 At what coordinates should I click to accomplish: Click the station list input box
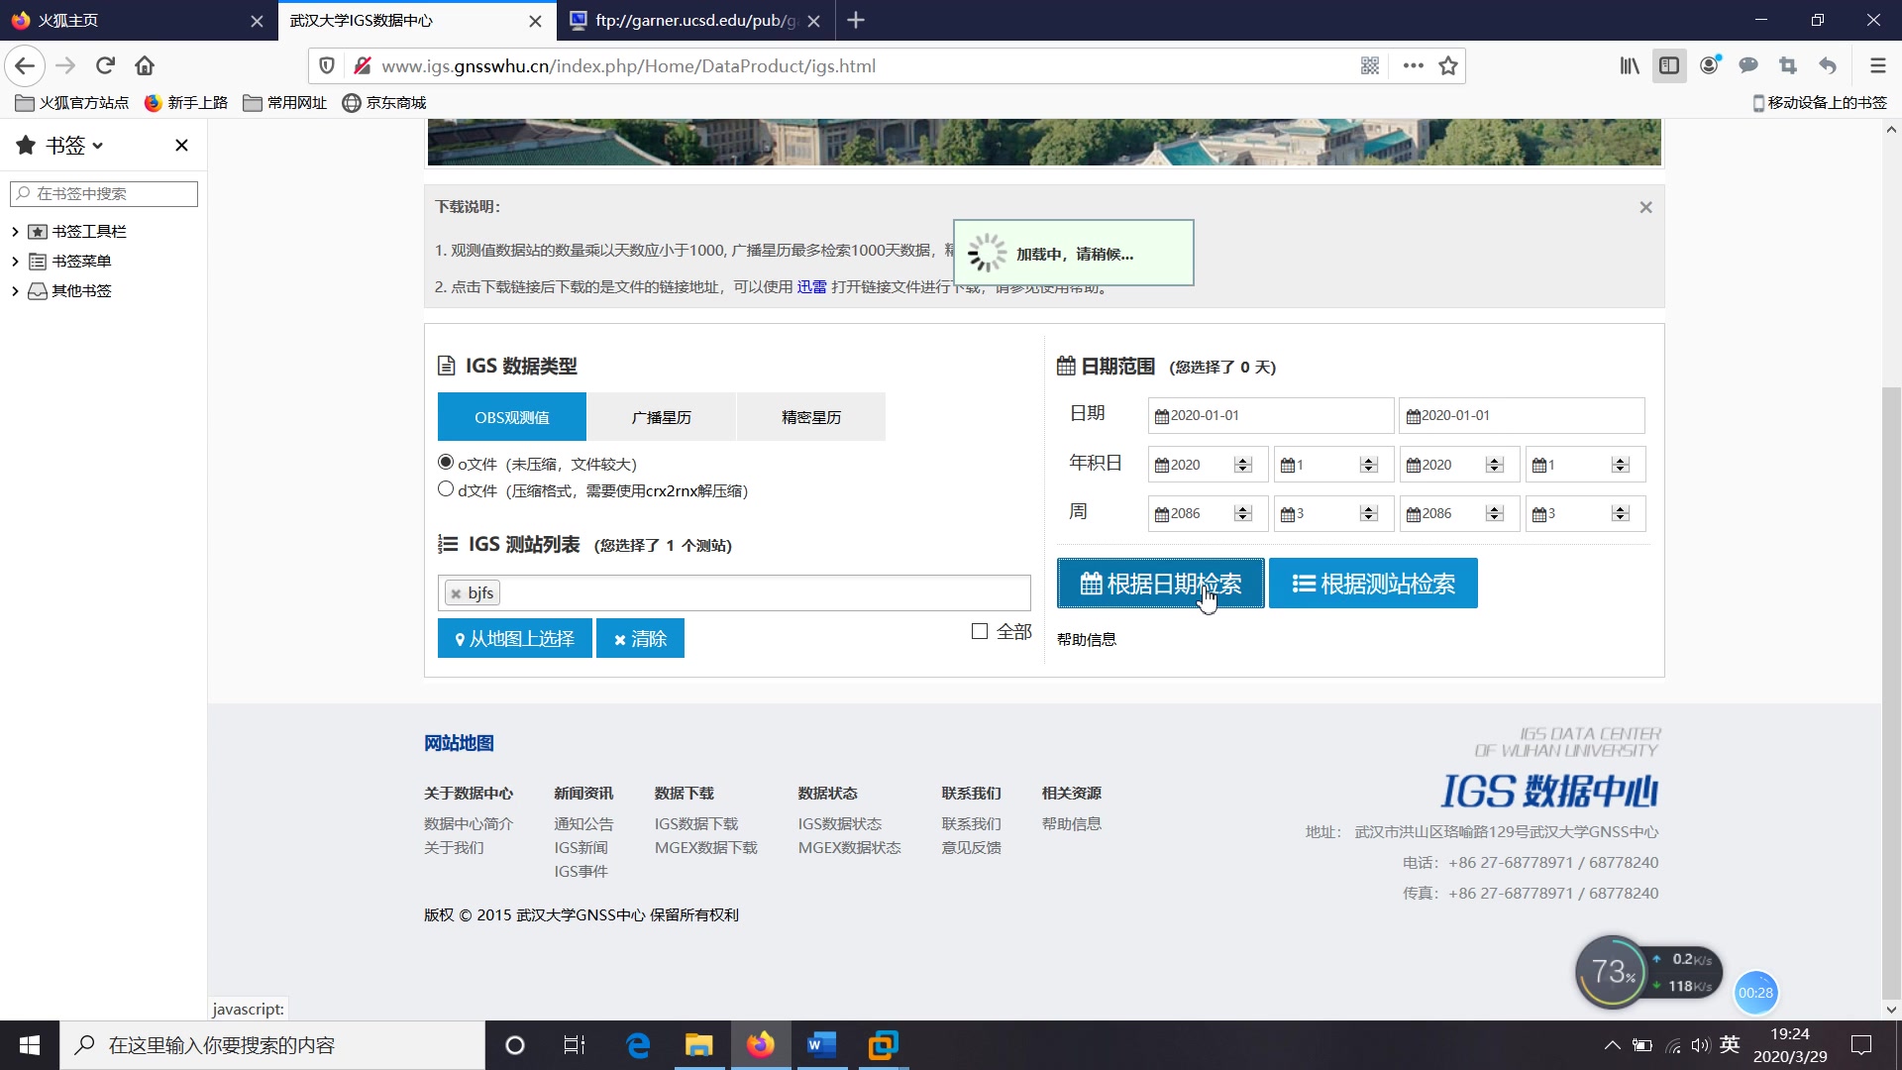pos(734,593)
